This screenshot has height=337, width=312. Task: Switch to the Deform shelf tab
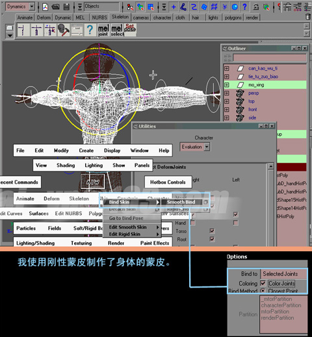point(44,18)
